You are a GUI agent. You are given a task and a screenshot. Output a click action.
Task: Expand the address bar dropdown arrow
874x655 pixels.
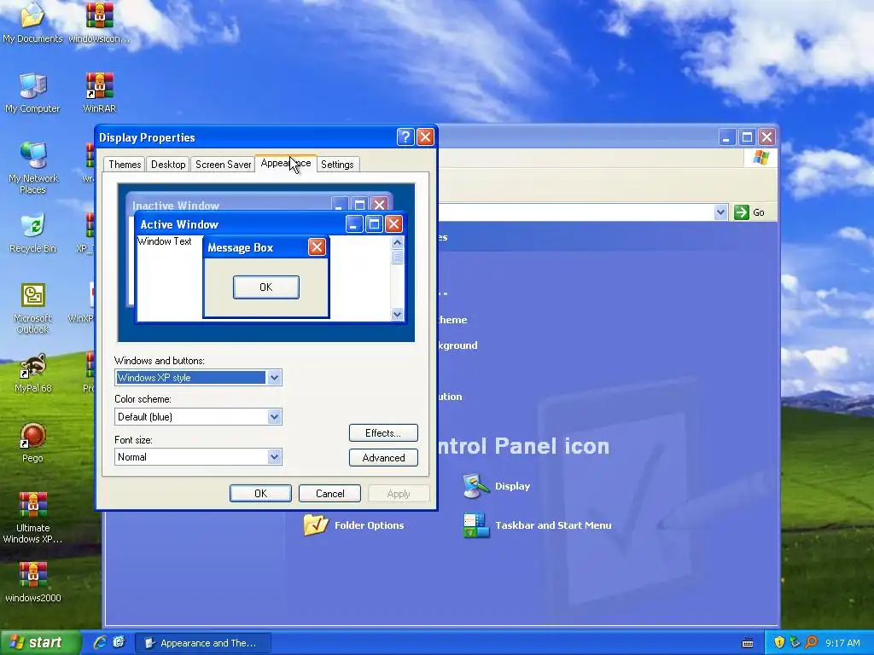point(720,212)
